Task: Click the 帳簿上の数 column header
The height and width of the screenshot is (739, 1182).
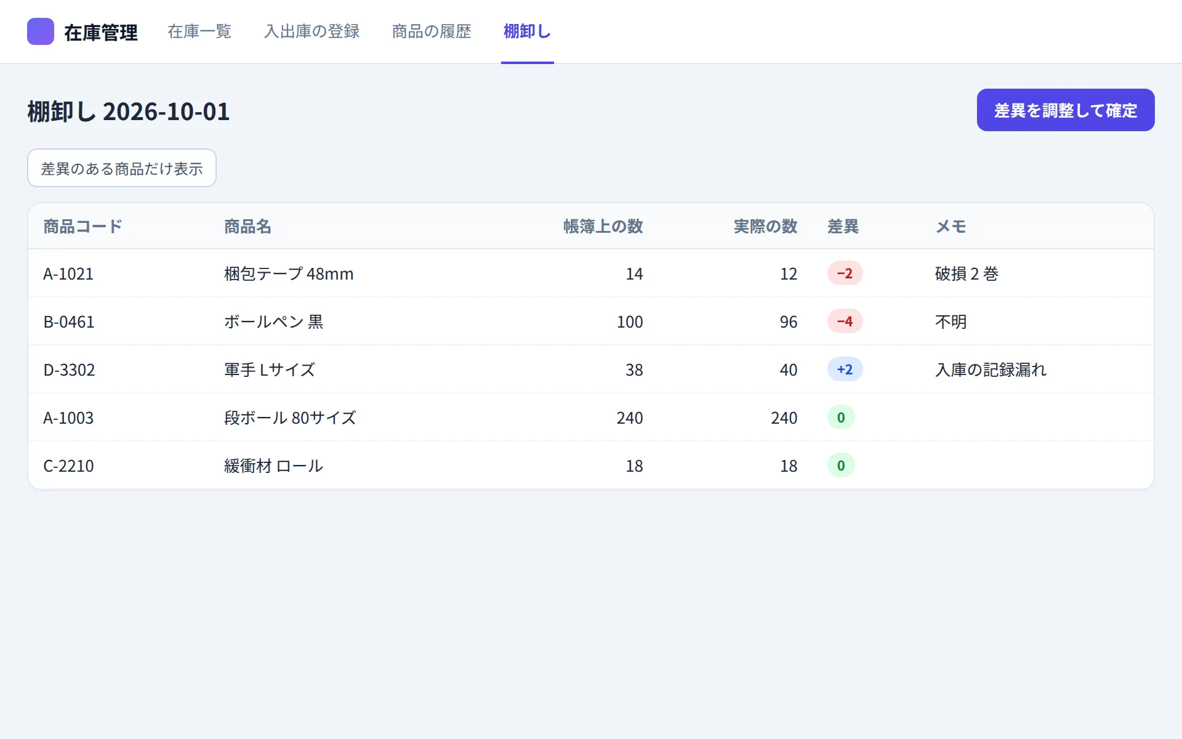Action: pyautogui.click(x=603, y=227)
